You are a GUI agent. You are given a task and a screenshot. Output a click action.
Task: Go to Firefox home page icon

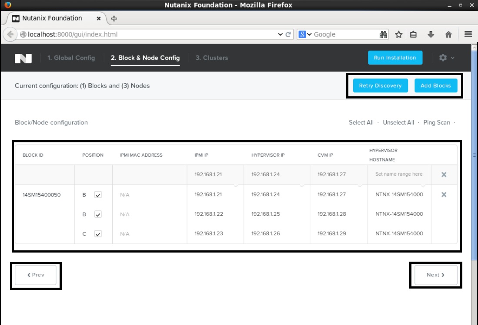point(448,35)
